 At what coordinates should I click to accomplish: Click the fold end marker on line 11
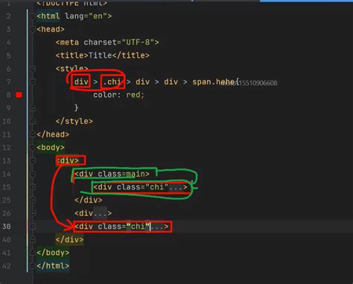click(x=33, y=134)
